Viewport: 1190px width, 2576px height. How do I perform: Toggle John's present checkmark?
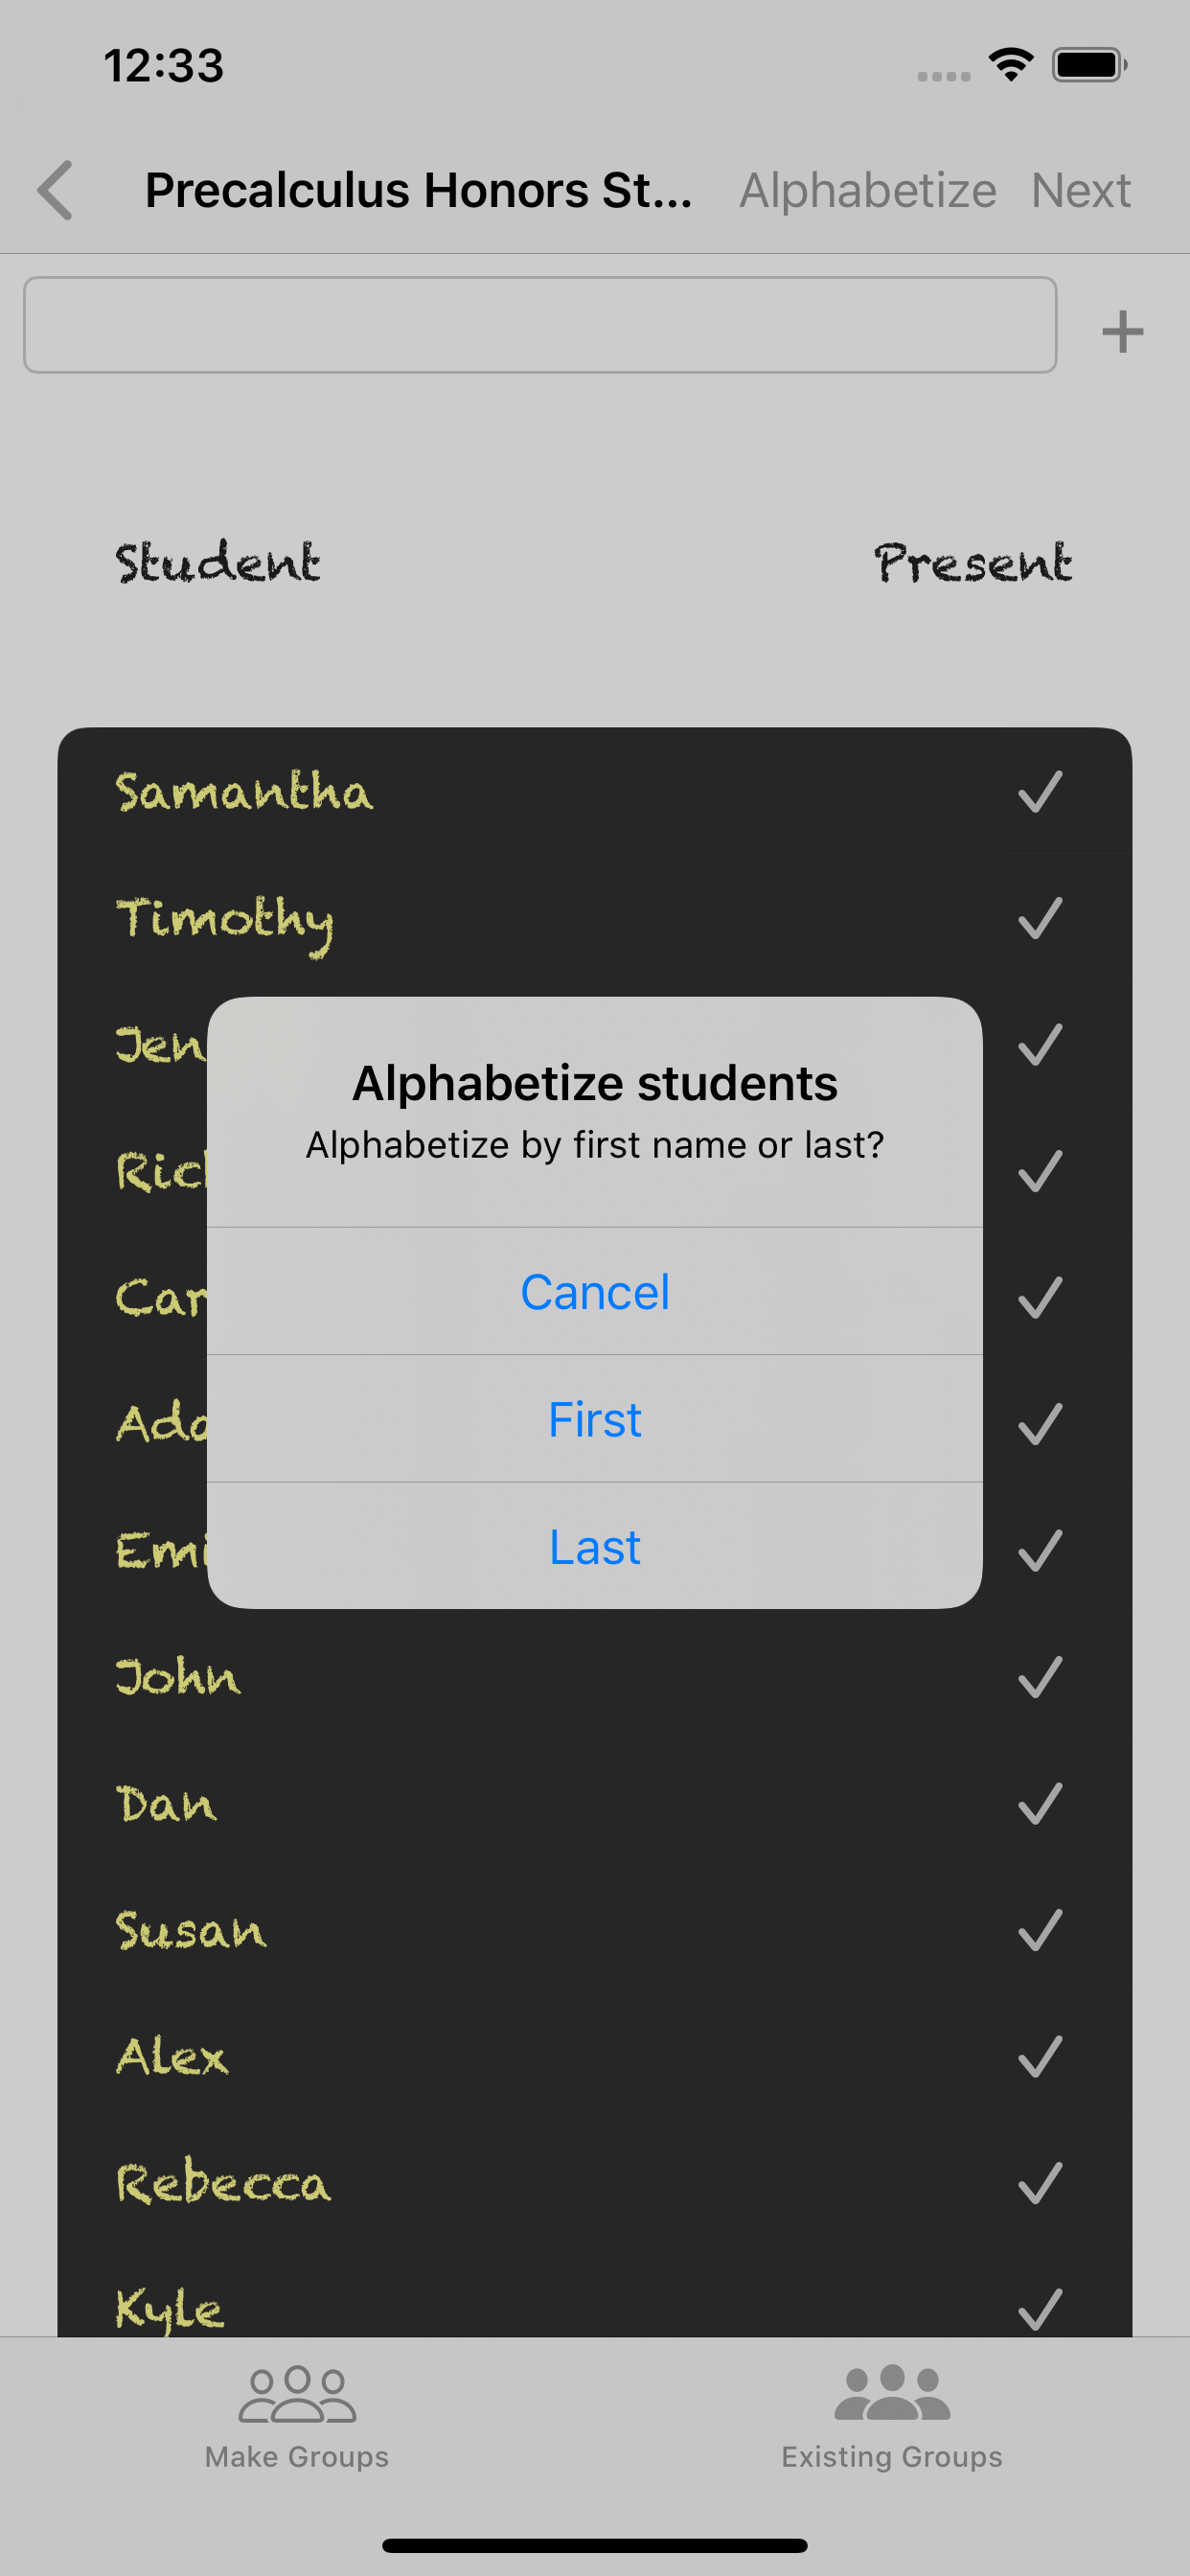[1039, 1677]
